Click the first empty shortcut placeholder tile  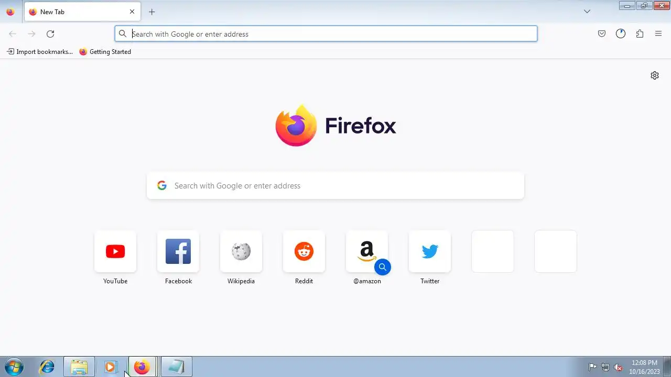pos(493,251)
